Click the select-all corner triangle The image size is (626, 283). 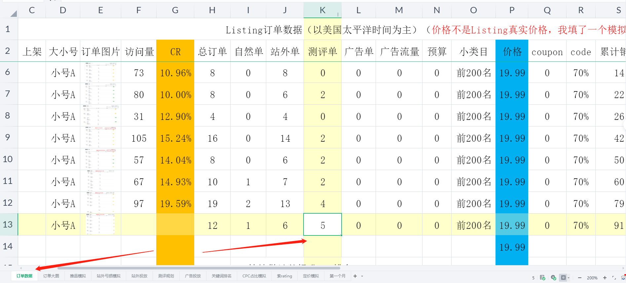(x=13, y=13)
